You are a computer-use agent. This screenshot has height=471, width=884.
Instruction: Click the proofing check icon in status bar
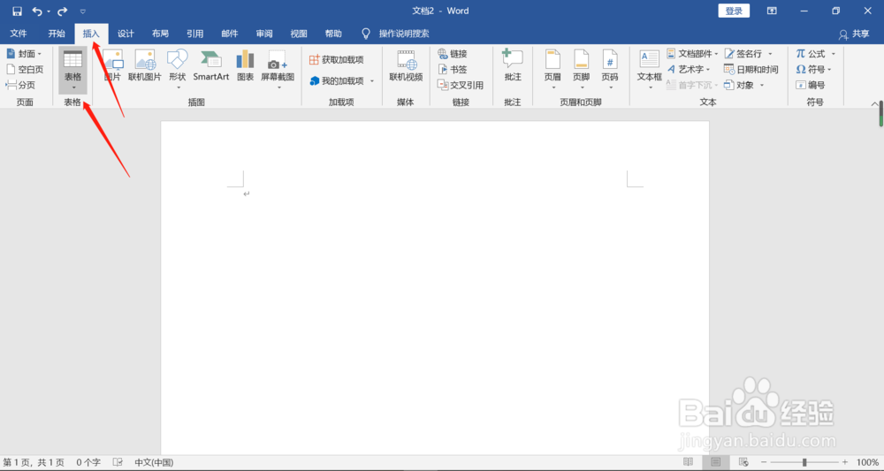[118, 462]
